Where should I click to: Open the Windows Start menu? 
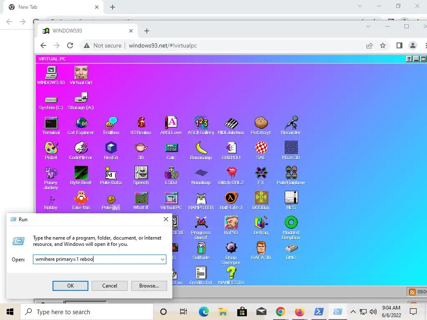pos(10,312)
